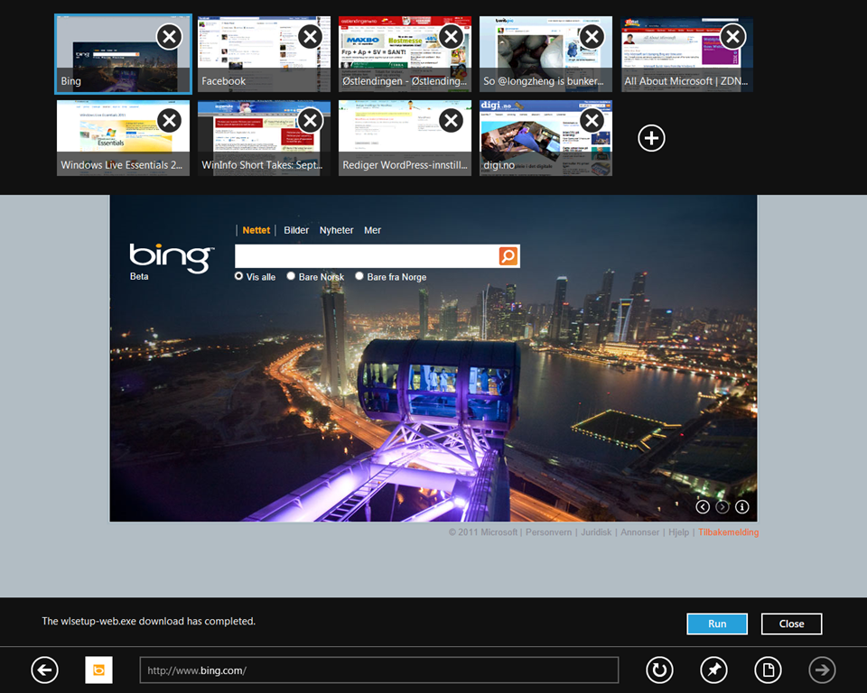Click the address bar showing bing.com

(x=378, y=670)
